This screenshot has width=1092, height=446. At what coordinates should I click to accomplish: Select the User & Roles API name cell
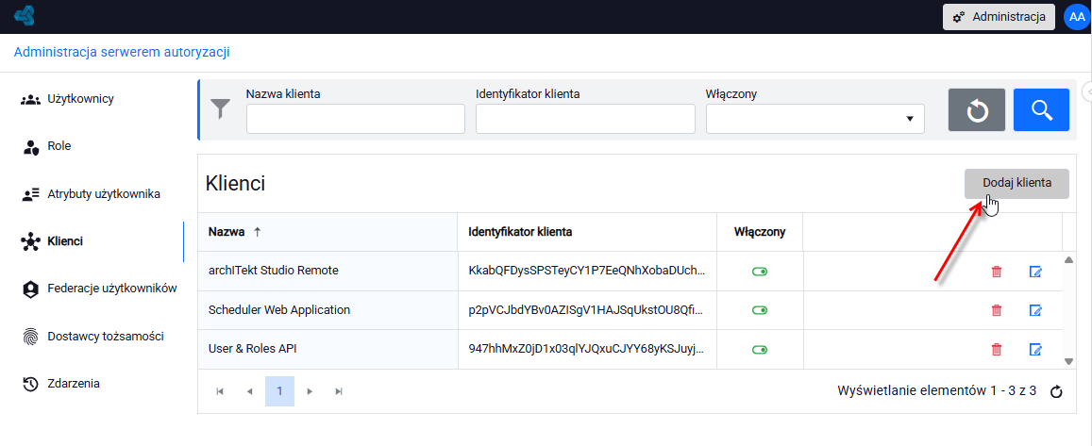pyautogui.click(x=328, y=349)
